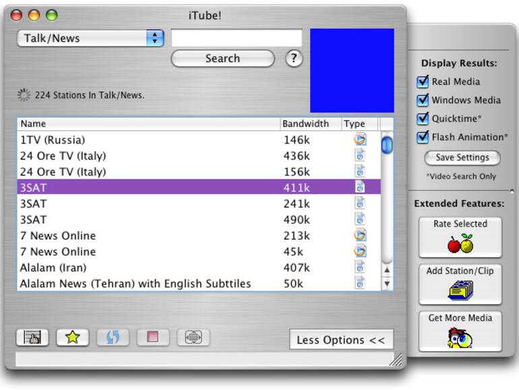
Task: Click the green zoom window button
Action: point(51,15)
